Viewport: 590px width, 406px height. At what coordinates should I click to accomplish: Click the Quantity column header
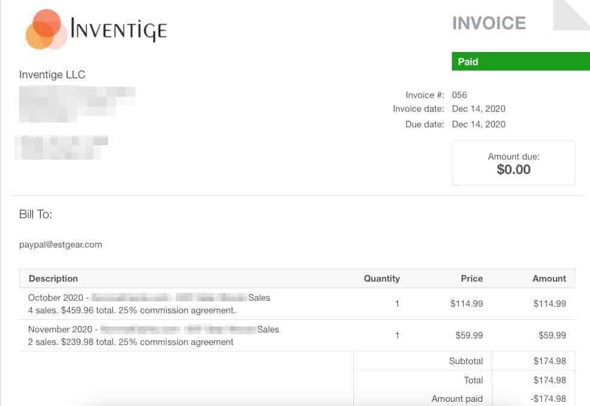pos(381,279)
